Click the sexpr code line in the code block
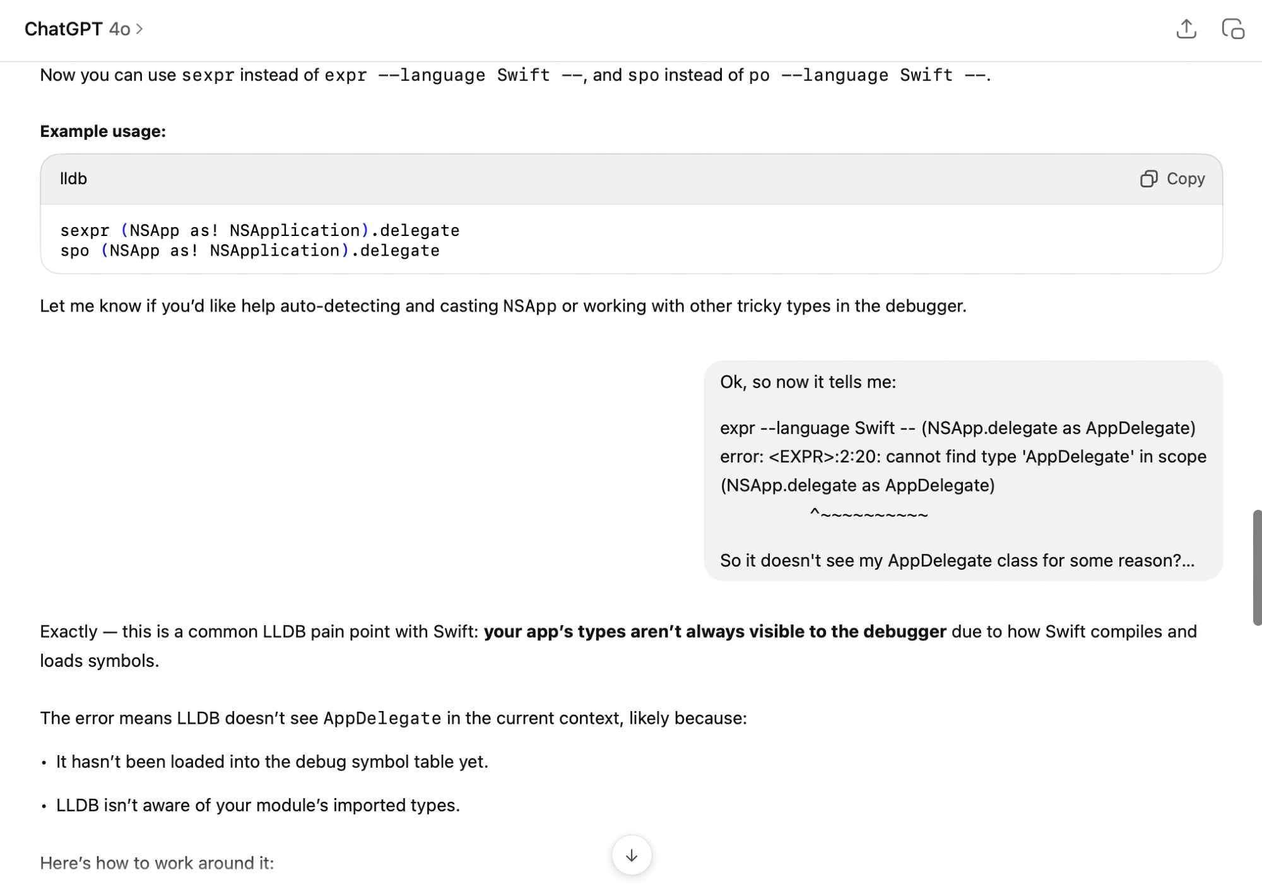The image size is (1262, 894). (x=259, y=230)
